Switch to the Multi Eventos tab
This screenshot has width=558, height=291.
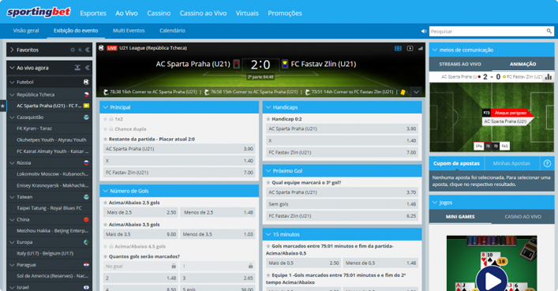pyautogui.click(x=129, y=31)
